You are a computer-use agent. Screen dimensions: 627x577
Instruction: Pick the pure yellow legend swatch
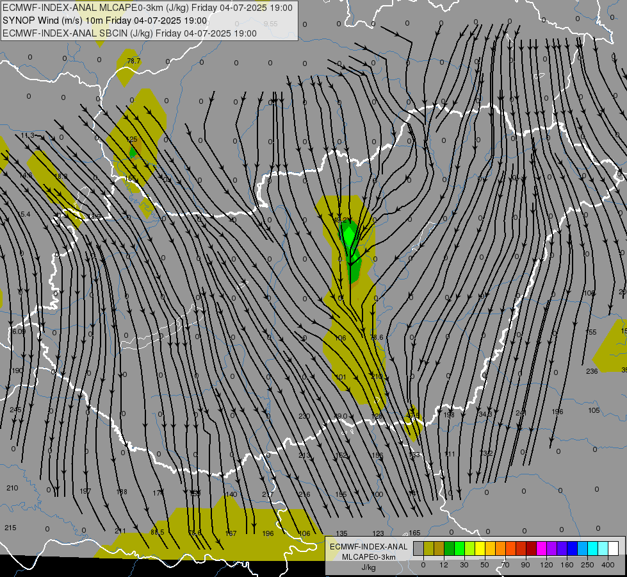[x=480, y=548]
